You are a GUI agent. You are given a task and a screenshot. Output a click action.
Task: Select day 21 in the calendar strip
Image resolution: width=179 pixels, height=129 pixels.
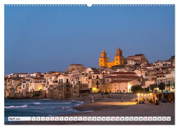point(127,119)
